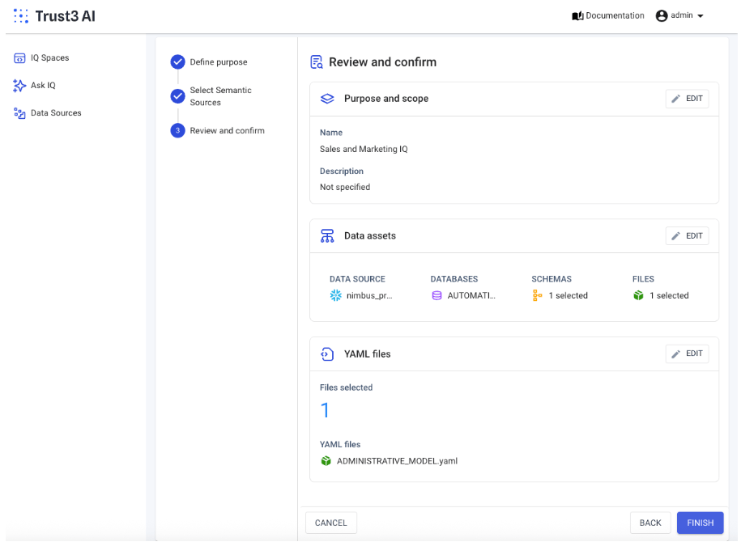Expand the admin account dropdown arrow
The width and height of the screenshot is (741, 546).
[x=701, y=16]
